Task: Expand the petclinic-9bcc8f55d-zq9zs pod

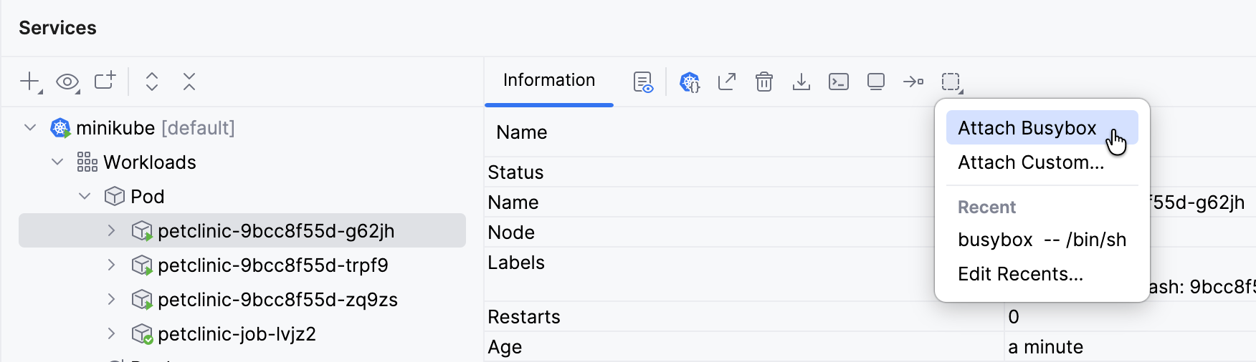Action: (111, 299)
